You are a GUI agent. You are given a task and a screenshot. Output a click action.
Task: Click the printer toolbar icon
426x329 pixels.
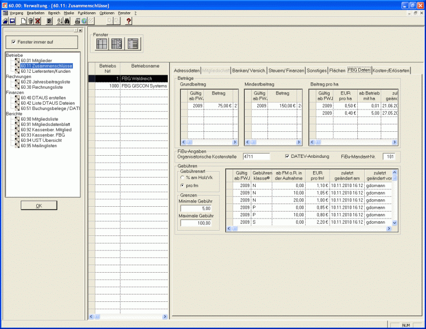click(x=78, y=21)
